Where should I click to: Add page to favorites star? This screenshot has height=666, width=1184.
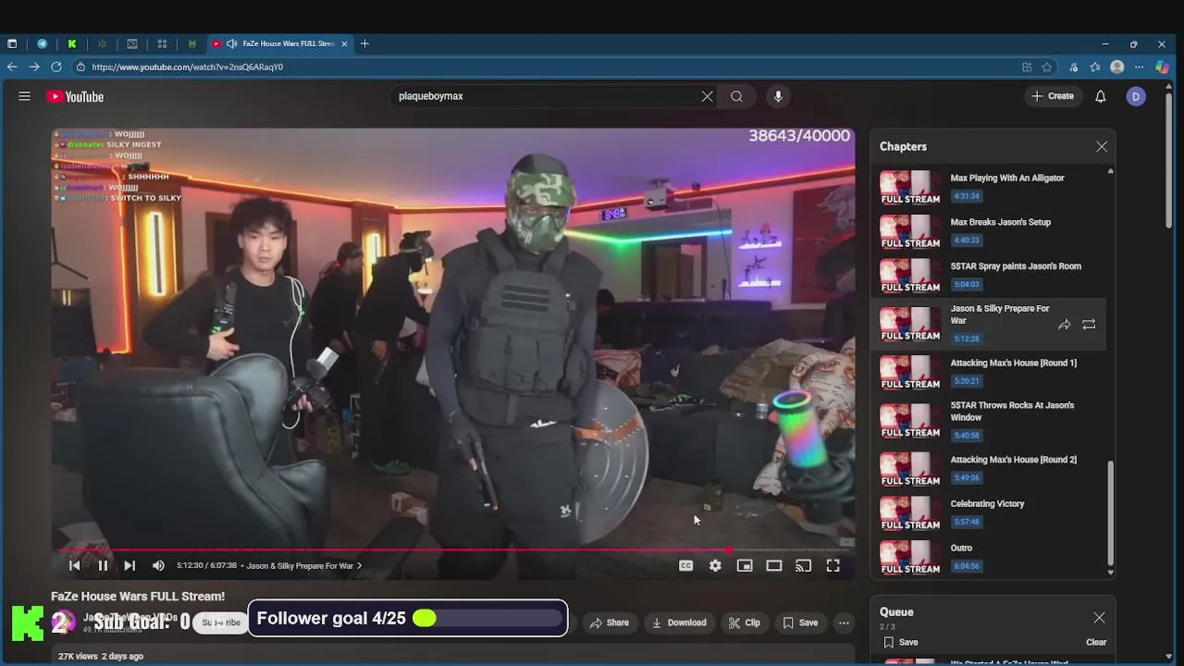[x=1047, y=67]
